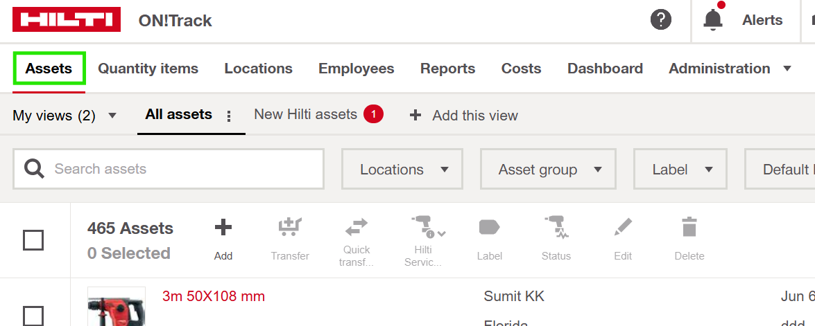Click the Alerts label
The width and height of the screenshot is (815, 326).
tap(762, 20)
